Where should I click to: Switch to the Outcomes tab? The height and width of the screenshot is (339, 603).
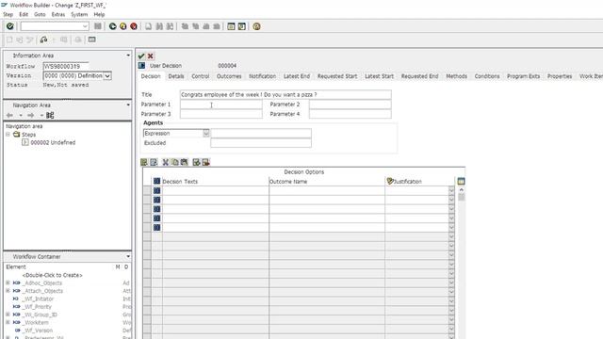click(x=229, y=76)
